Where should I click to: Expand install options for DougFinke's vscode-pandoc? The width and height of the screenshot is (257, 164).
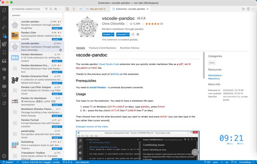[61, 28]
